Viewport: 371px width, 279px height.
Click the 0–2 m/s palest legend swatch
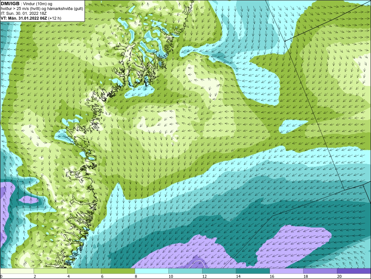[x=17, y=271]
